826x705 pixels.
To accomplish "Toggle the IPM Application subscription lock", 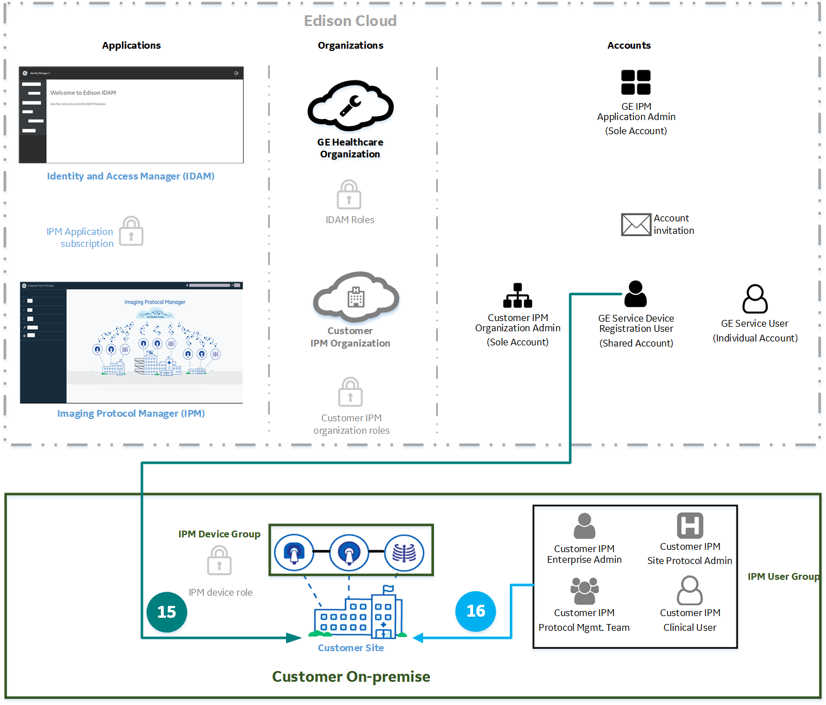I will coord(131,231).
